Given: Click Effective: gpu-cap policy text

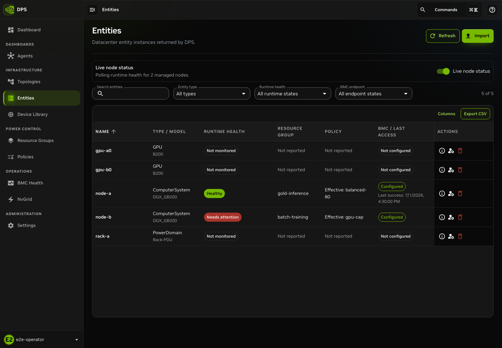Looking at the screenshot, I should (344, 217).
